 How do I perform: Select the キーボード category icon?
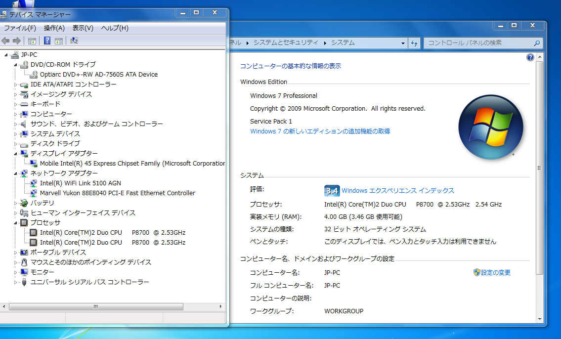(24, 104)
